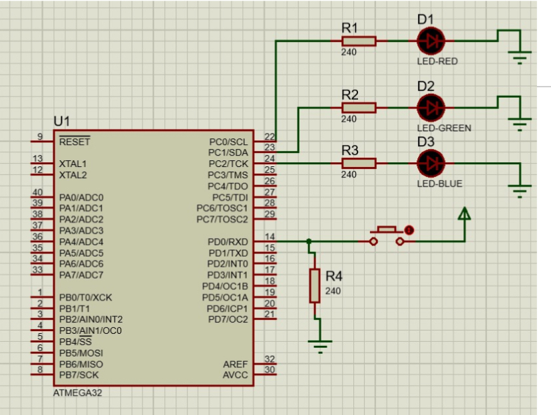Click the PD6/ICP1 pin label
Image resolution: width=551 pixels, height=415 pixels.
(227, 309)
